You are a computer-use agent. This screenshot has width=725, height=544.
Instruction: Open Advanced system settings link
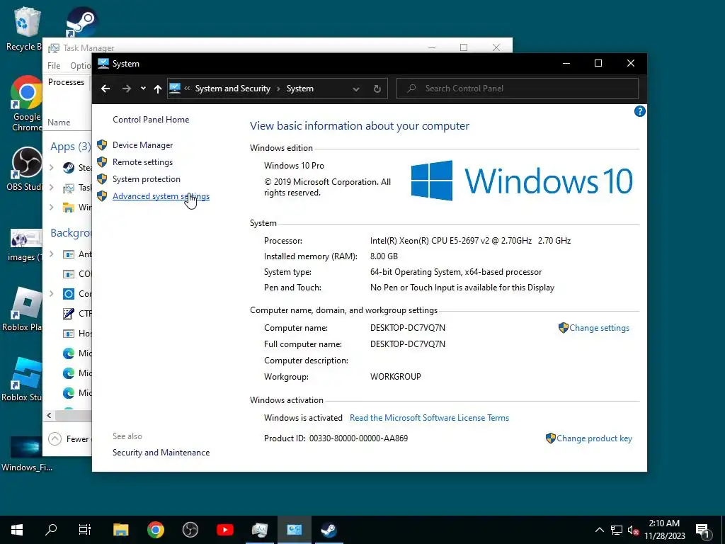click(161, 196)
